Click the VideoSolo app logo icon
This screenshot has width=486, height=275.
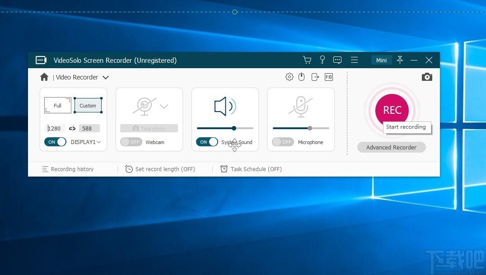click(41, 60)
